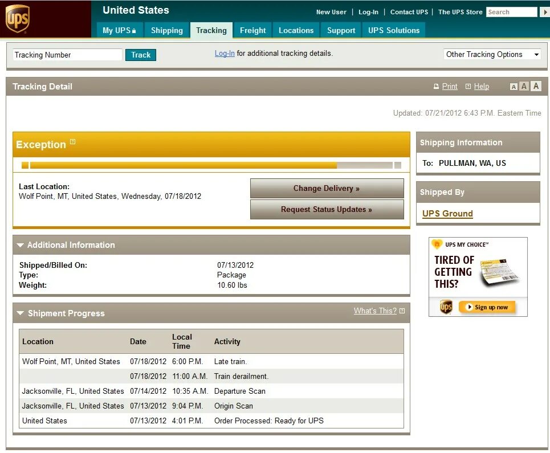
Task: Click the 'Wolf Point, MT, United States' table cell
Action: pyautogui.click(x=71, y=361)
